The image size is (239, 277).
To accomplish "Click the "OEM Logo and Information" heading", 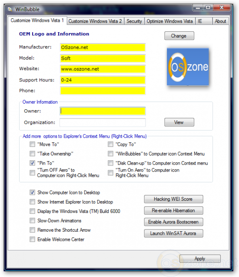I will point(54,34).
